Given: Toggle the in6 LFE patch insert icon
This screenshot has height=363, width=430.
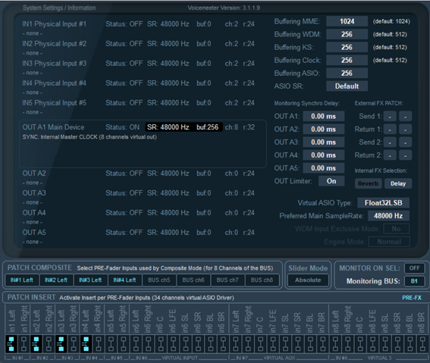Looking at the screenshot, I should coord(174,344).
